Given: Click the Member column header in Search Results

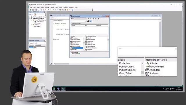Looking at the screenshot, I should coord(99,26).
